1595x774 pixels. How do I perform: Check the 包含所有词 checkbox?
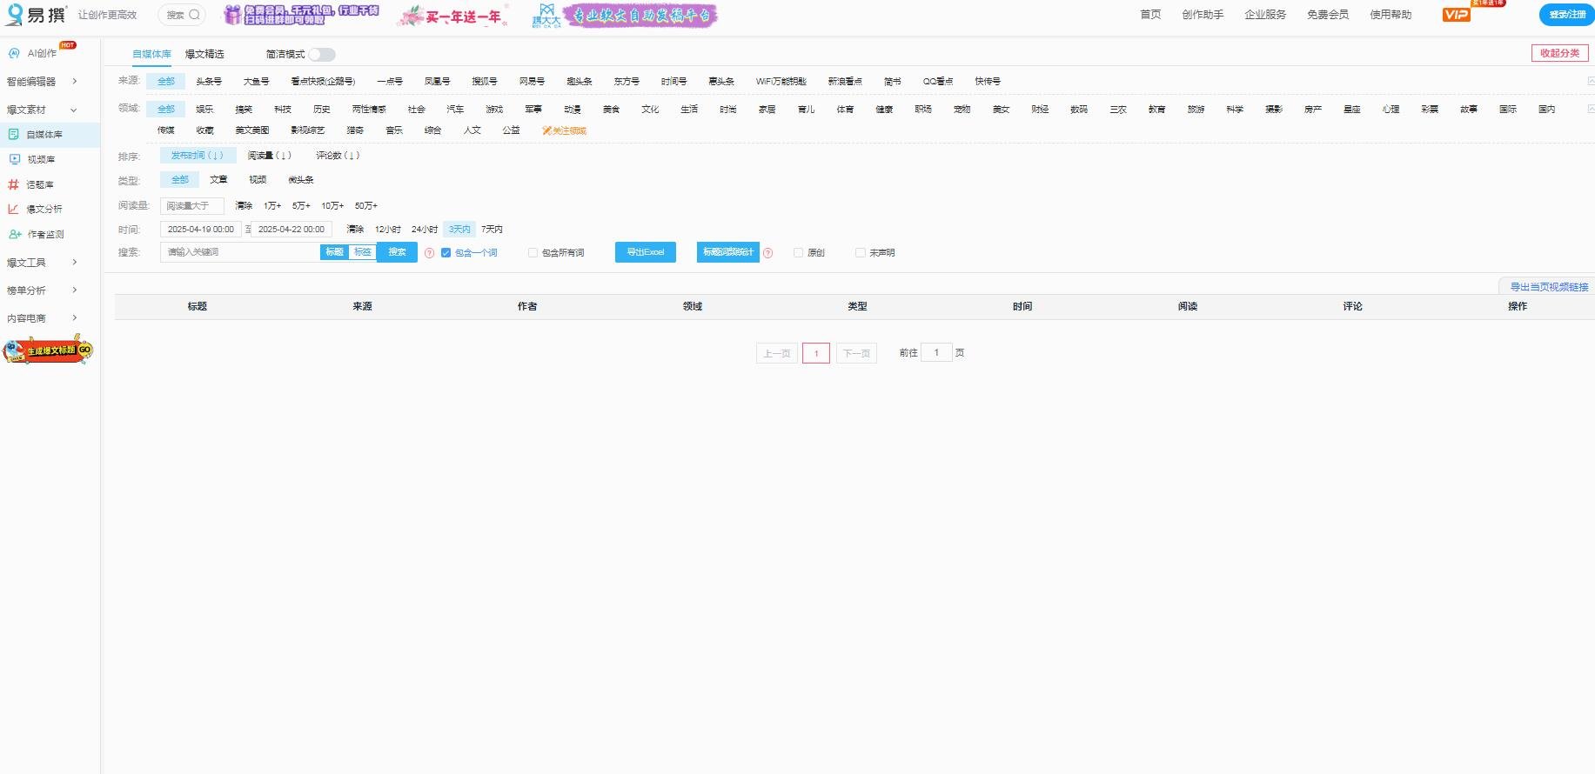click(533, 253)
